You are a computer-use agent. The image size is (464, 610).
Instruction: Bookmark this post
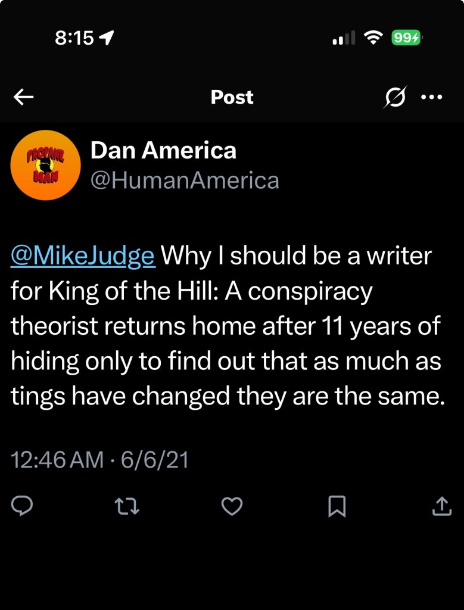coord(337,507)
